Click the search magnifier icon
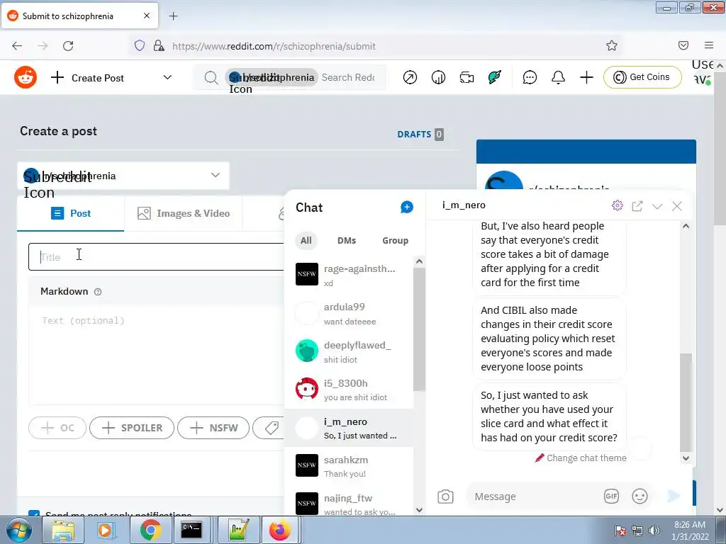 (x=211, y=78)
